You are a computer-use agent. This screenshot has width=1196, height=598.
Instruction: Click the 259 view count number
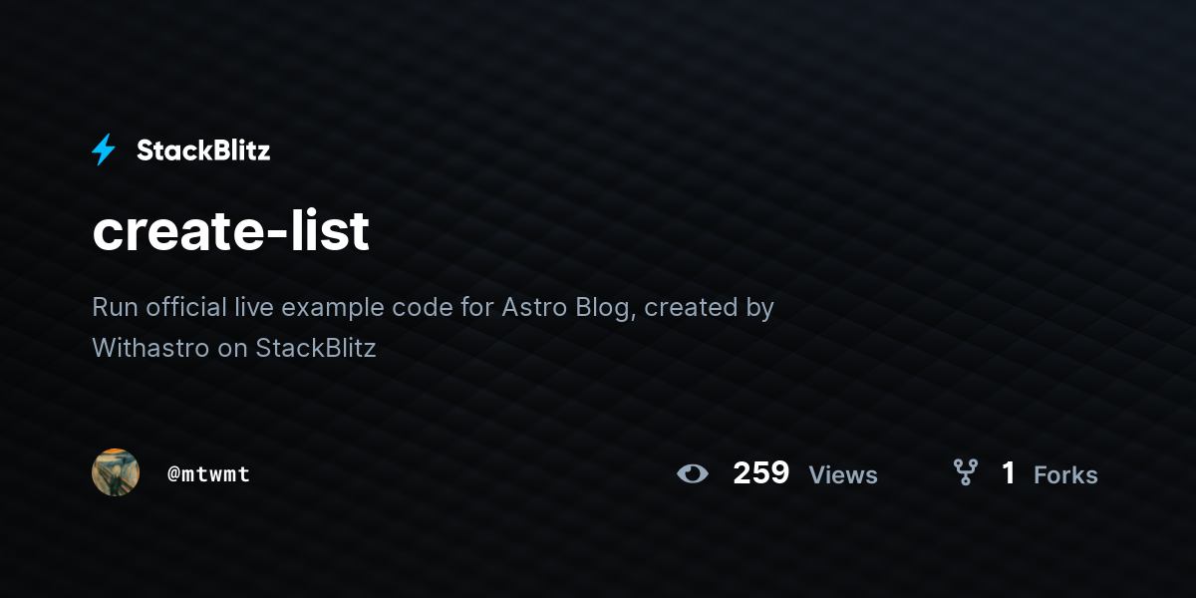(x=761, y=472)
